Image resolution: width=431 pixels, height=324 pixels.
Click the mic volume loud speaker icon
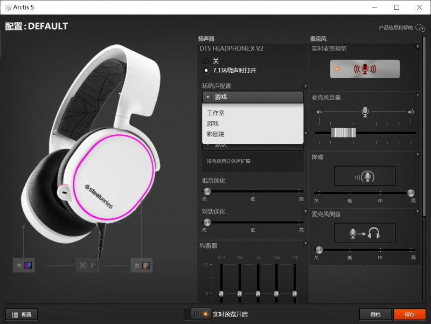[x=411, y=112]
